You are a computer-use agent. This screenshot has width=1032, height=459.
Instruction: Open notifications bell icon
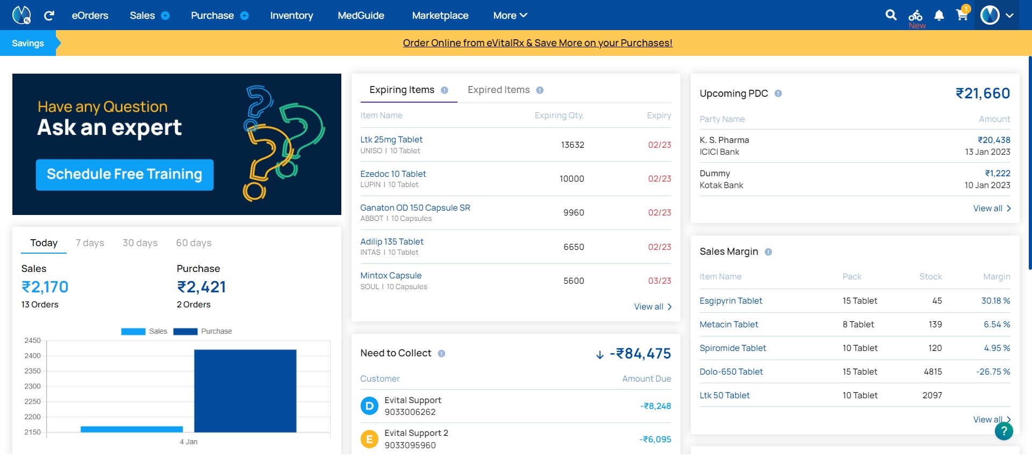pyautogui.click(x=939, y=16)
